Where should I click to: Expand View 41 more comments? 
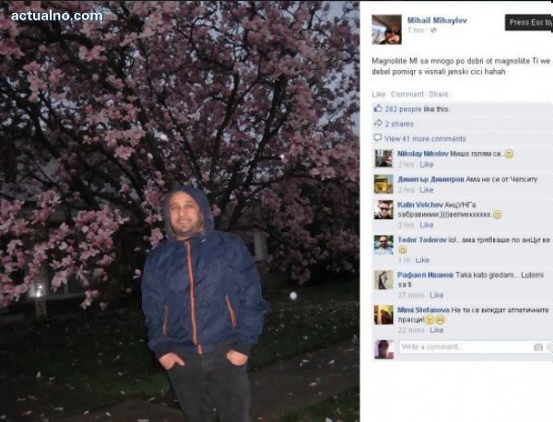pyautogui.click(x=425, y=138)
